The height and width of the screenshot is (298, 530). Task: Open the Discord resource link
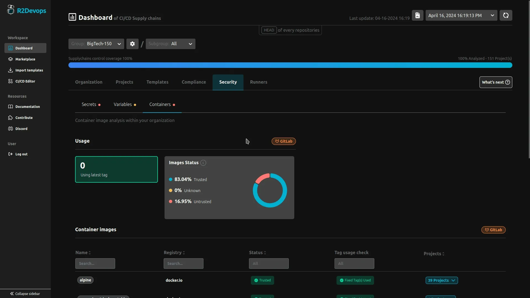21,129
